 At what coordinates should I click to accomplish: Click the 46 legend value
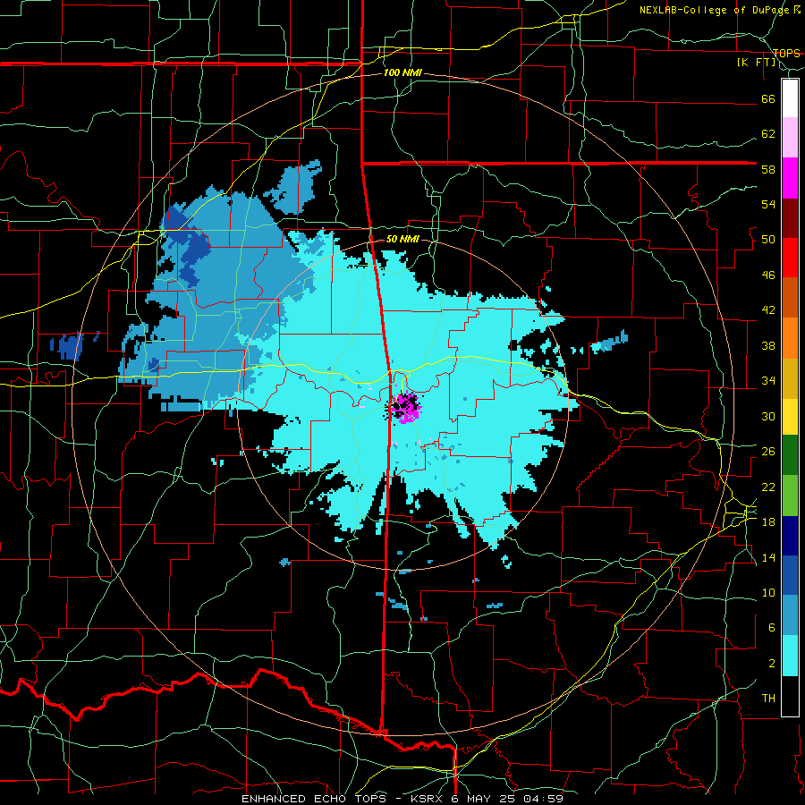[768, 275]
